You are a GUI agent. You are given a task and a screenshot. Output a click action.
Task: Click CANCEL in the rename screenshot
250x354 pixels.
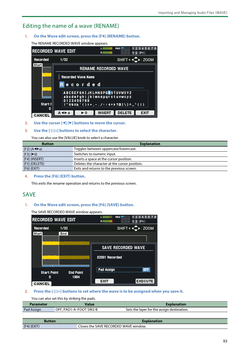42,115
